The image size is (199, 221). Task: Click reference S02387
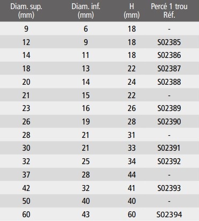click(x=169, y=69)
